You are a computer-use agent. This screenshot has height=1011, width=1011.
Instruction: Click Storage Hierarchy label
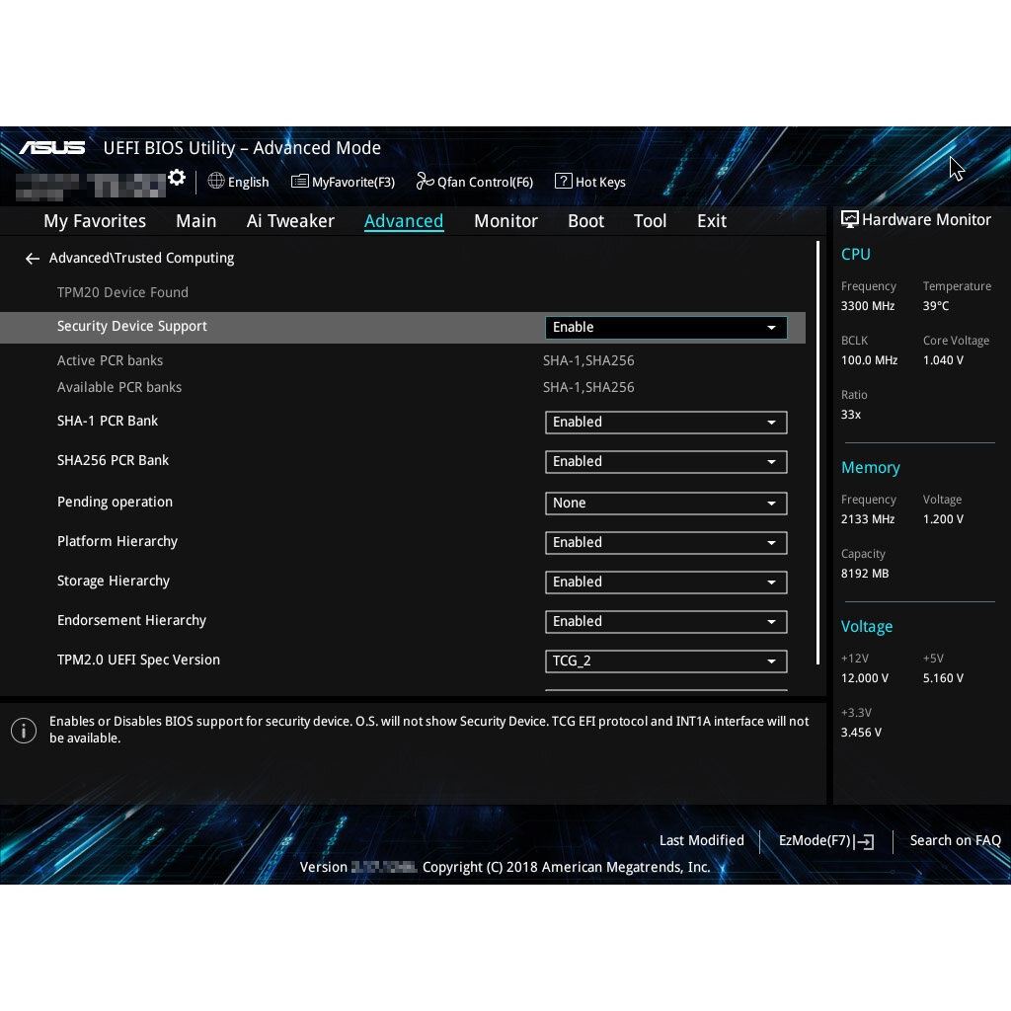tap(114, 581)
